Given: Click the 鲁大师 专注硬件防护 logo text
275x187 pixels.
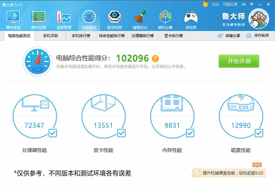Looking at the screenshot, I should click(x=234, y=19).
